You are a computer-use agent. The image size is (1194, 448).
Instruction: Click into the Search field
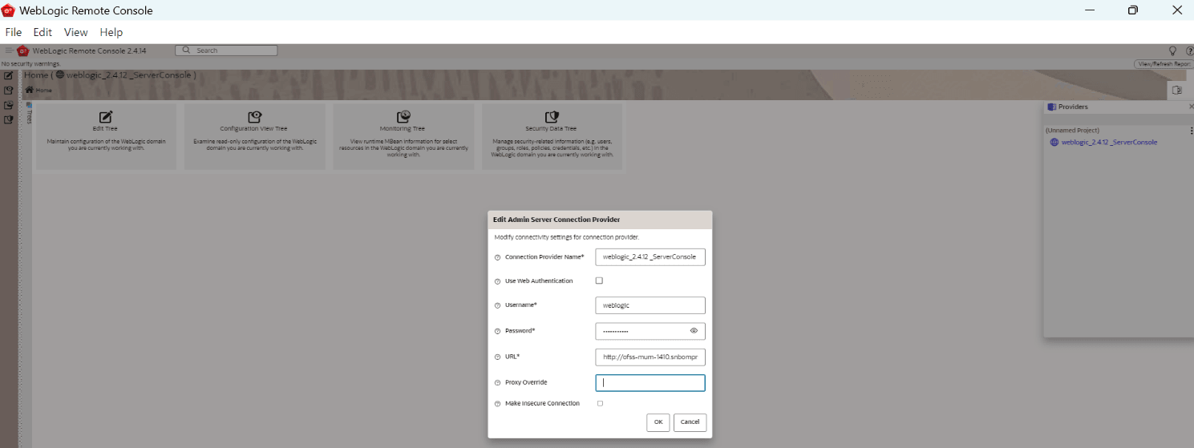click(x=226, y=50)
